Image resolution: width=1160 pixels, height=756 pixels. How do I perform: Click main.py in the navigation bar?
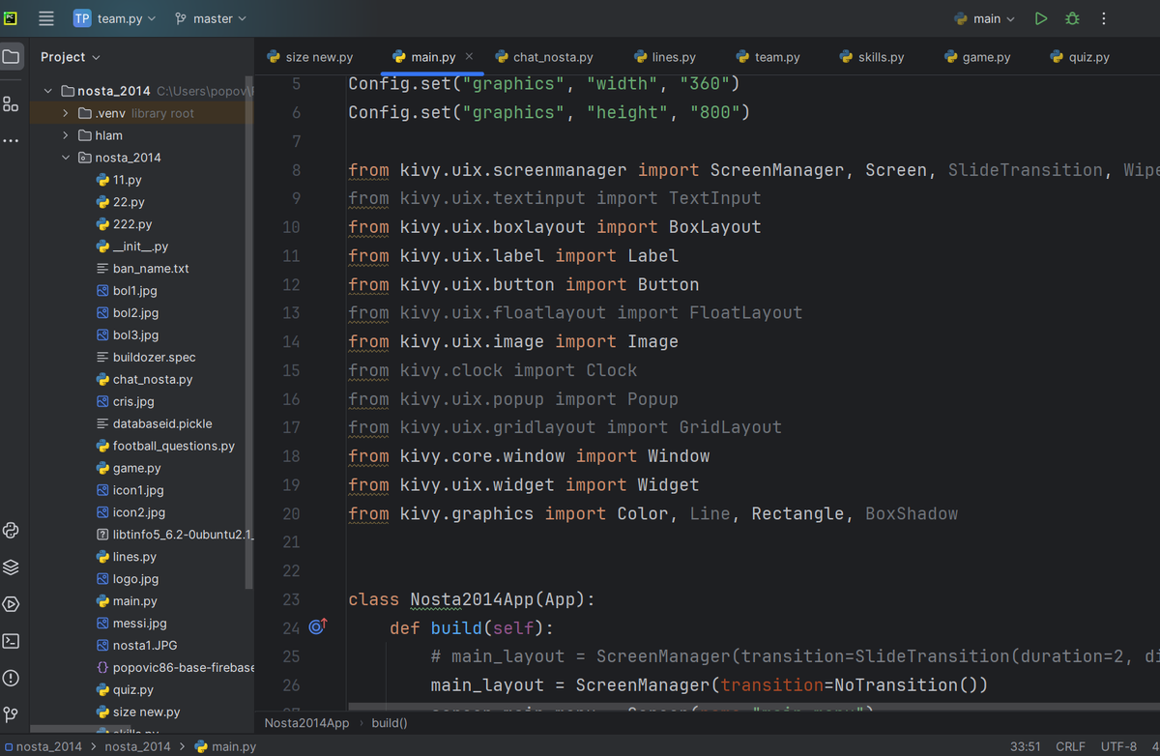tap(225, 746)
